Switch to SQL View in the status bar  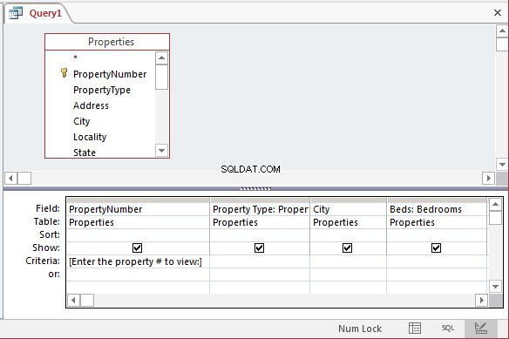click(x=448, y=329)
